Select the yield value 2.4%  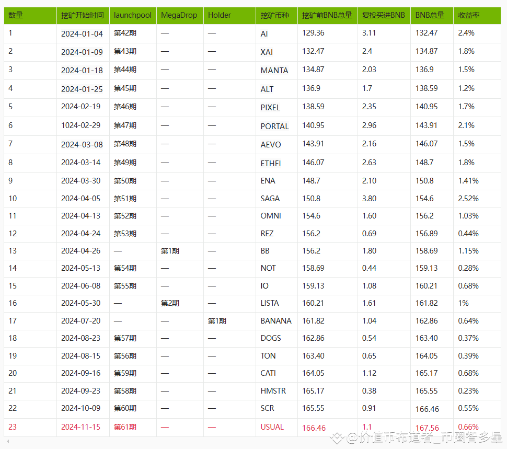[x=466, y=33]
